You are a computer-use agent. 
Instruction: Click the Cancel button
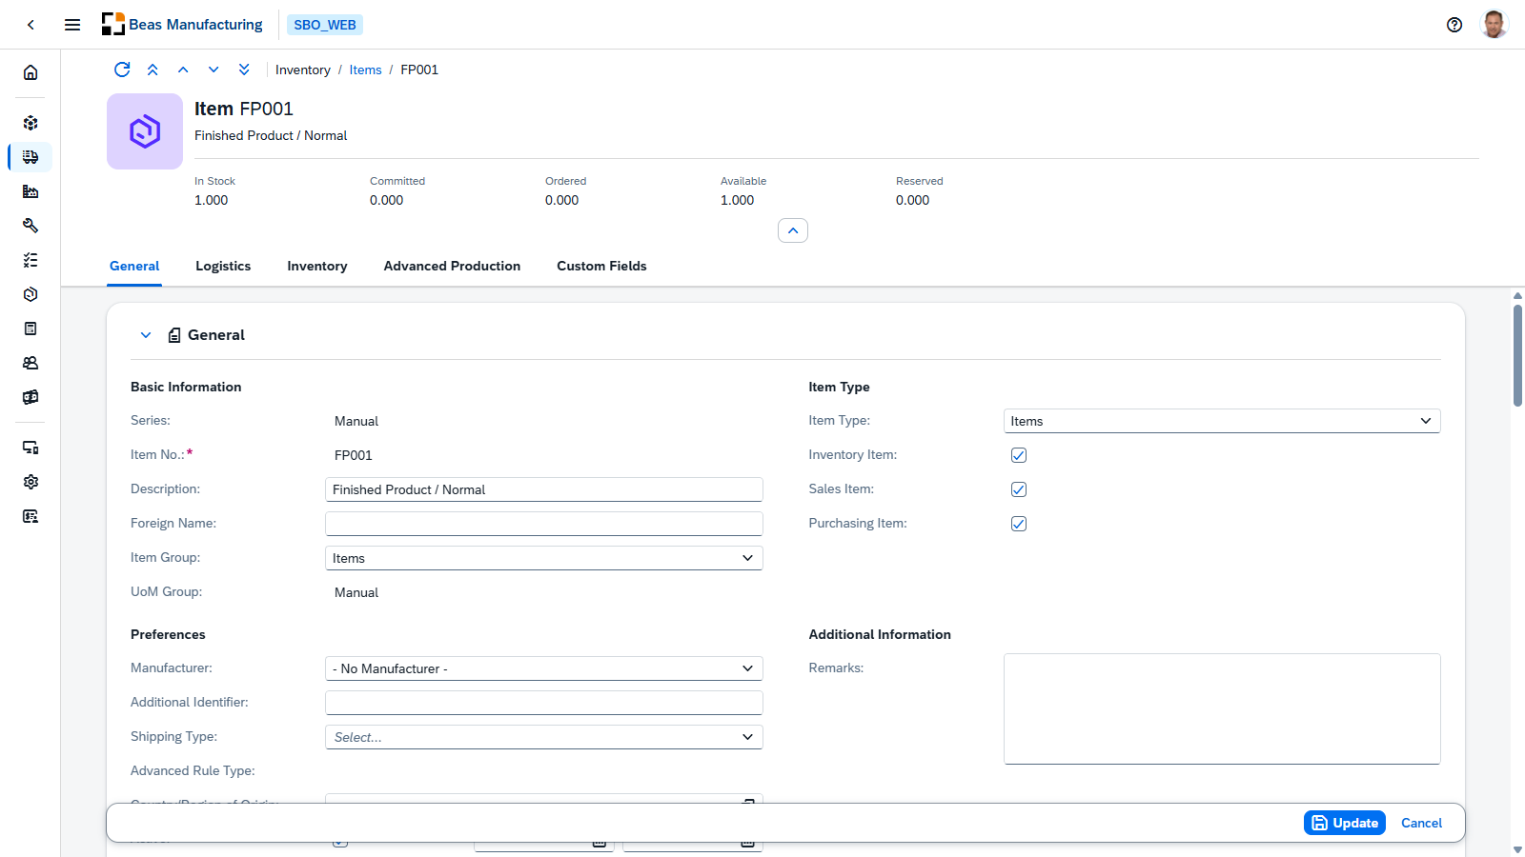[x=1421, y=823]
